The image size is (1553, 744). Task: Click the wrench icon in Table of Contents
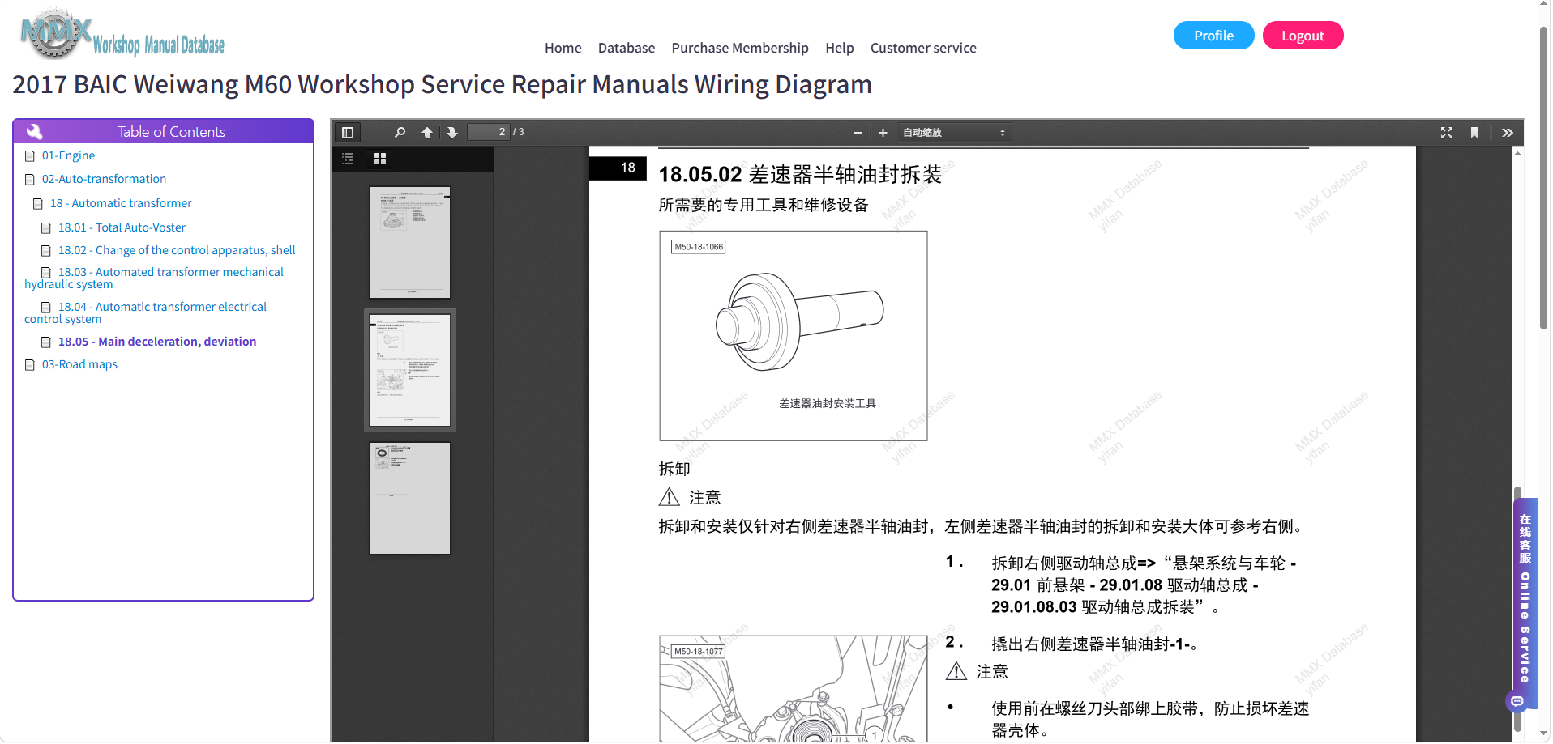34,131
